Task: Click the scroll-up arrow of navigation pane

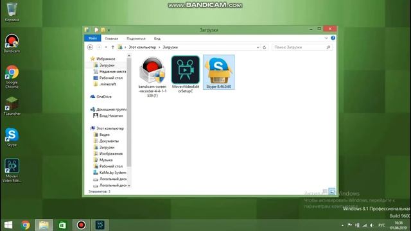Action: tap(128, 56)
